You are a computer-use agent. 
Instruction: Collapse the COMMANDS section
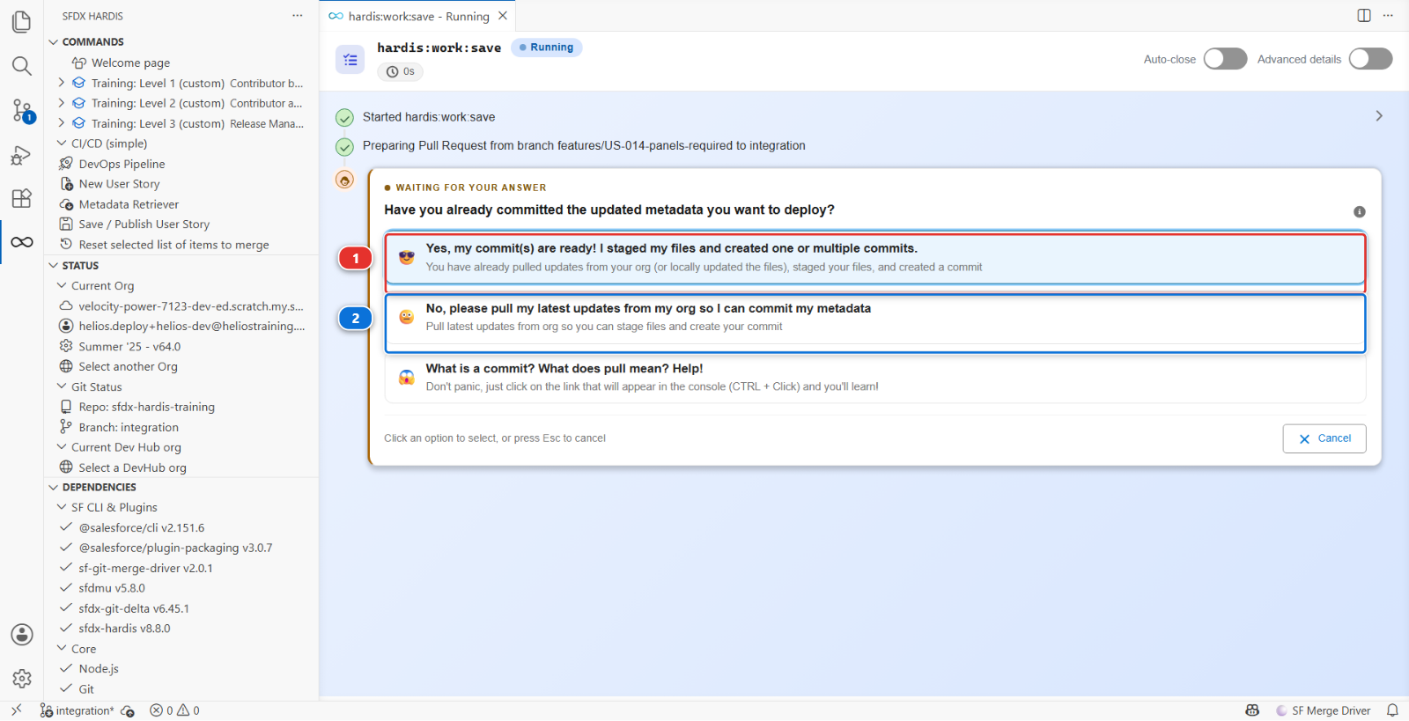point(54,42)
